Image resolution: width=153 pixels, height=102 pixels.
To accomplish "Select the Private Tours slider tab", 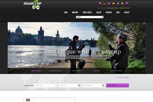I will (x=36, y=71).
